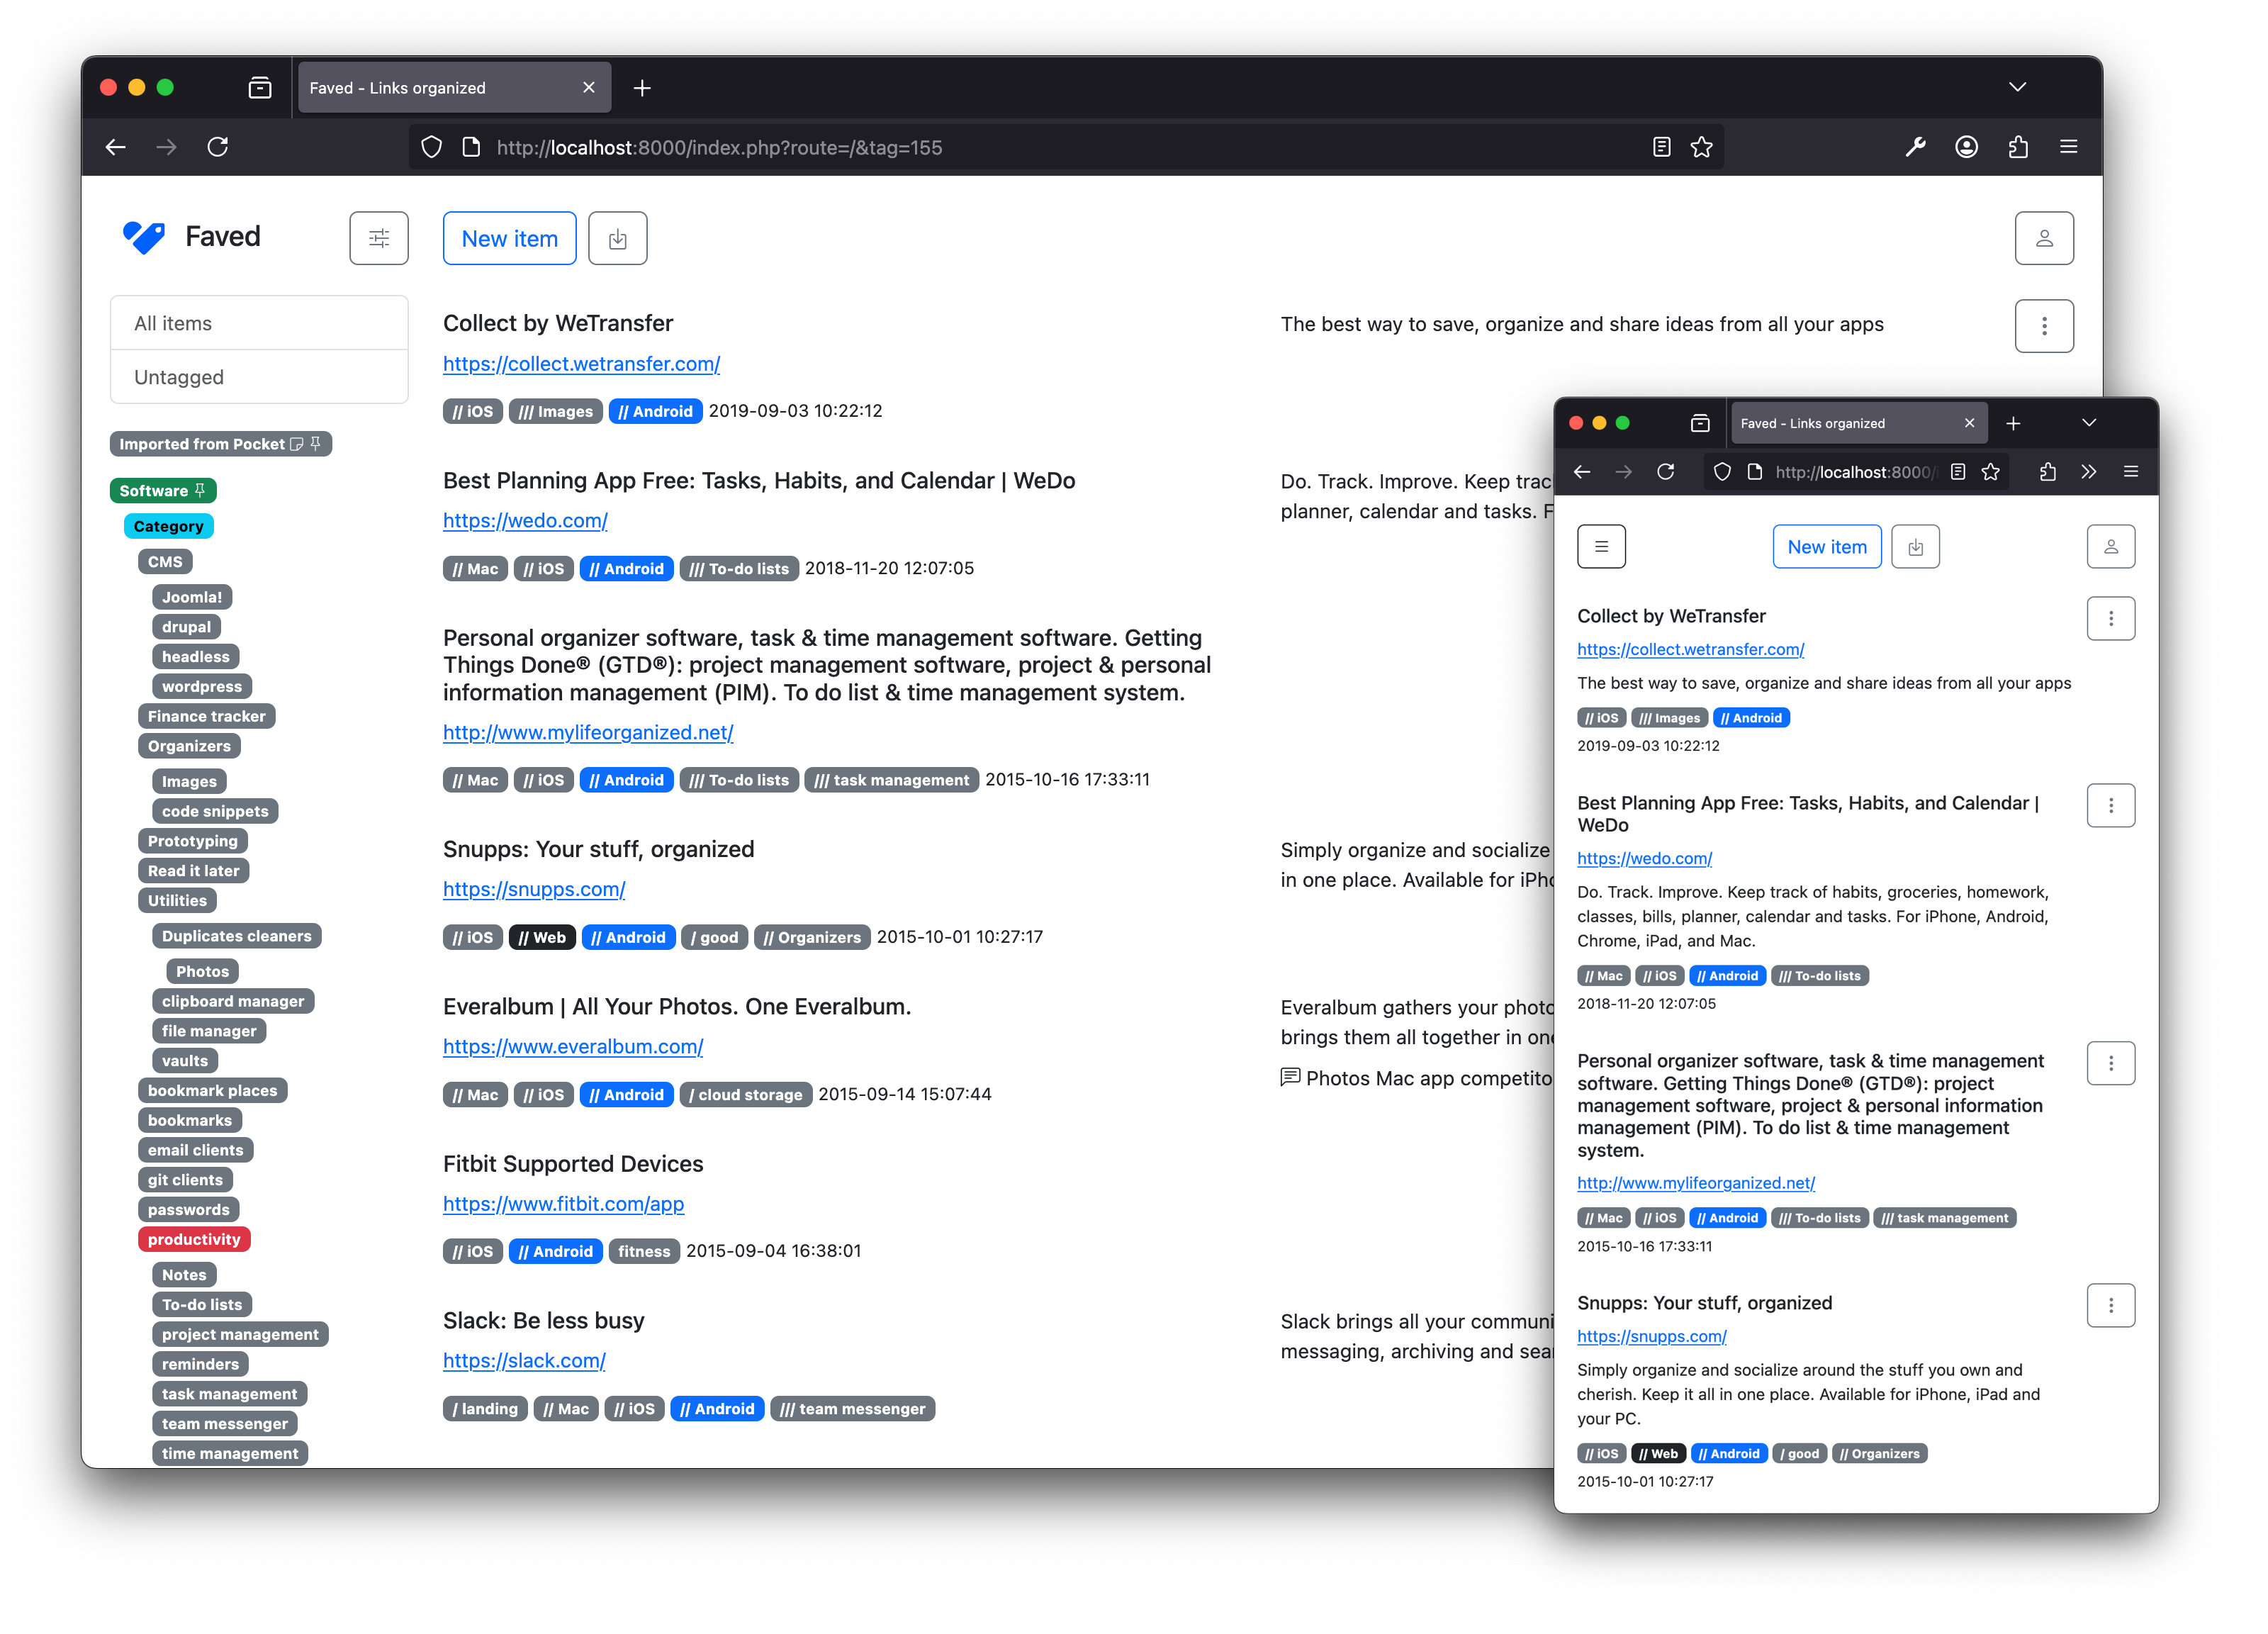Screen dimensions: 2268x1634
Task: Open new tab with plus in main window
Action: [642, 88]
